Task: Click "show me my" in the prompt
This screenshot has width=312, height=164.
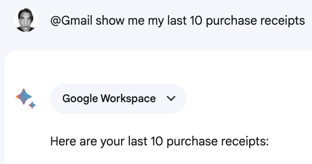Action: 126,20
